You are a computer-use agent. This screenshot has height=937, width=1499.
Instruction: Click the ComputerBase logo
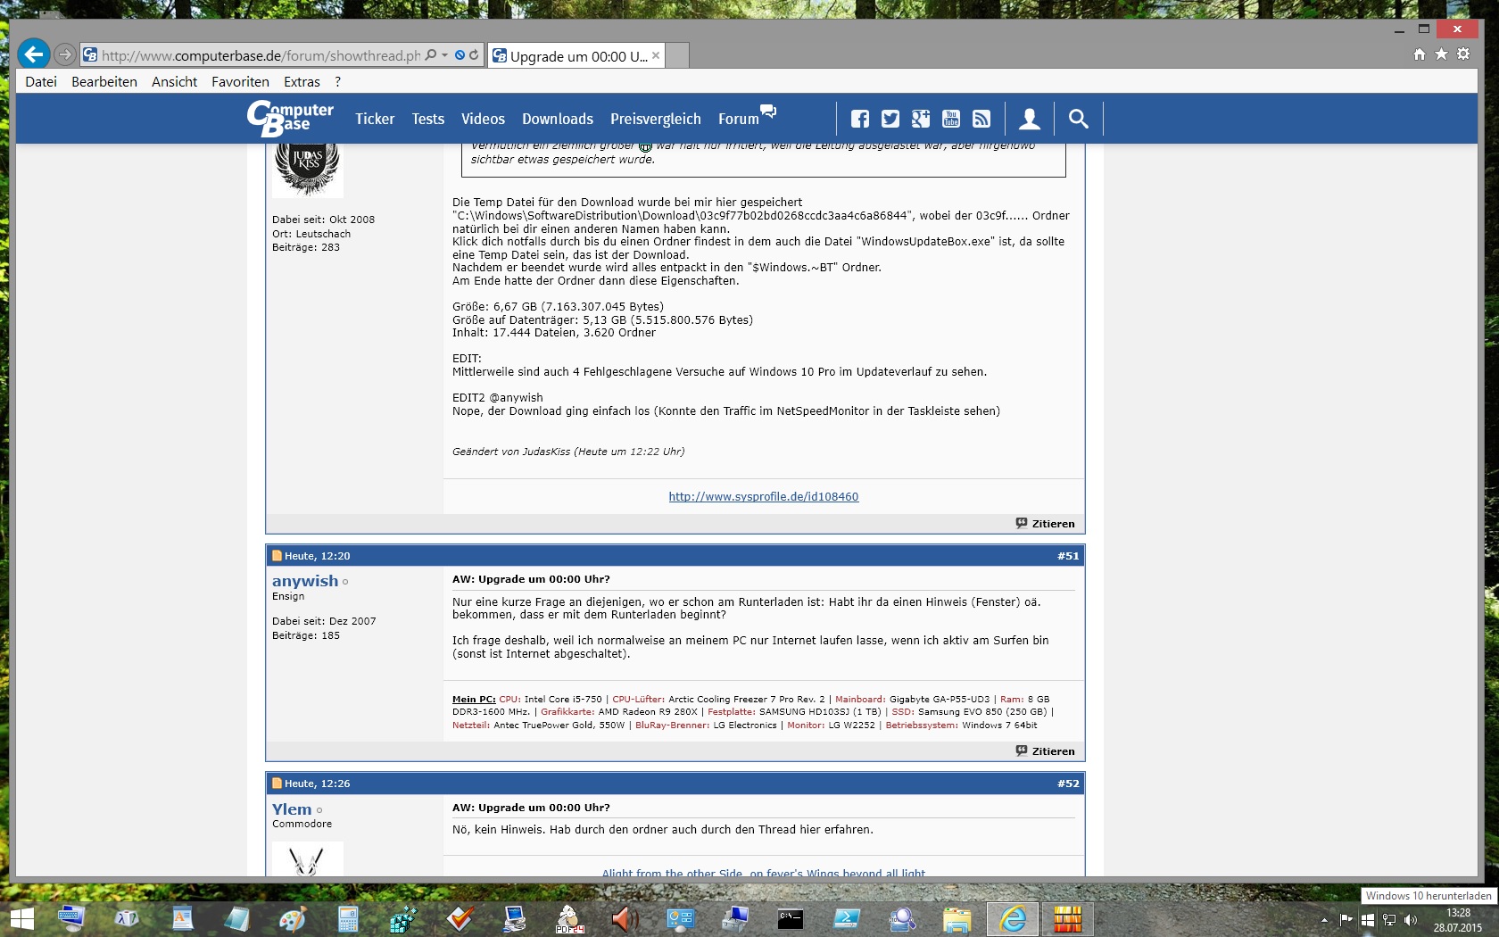click(290, 118)
